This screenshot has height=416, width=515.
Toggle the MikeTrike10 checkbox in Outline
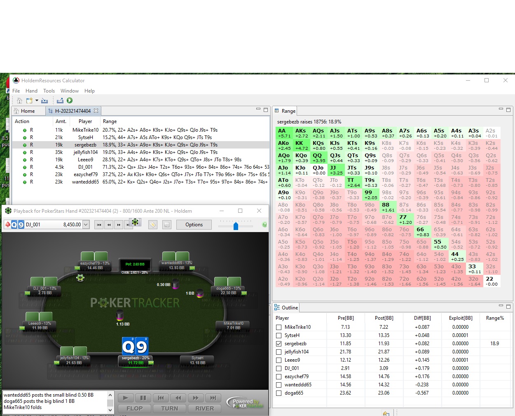279,327
